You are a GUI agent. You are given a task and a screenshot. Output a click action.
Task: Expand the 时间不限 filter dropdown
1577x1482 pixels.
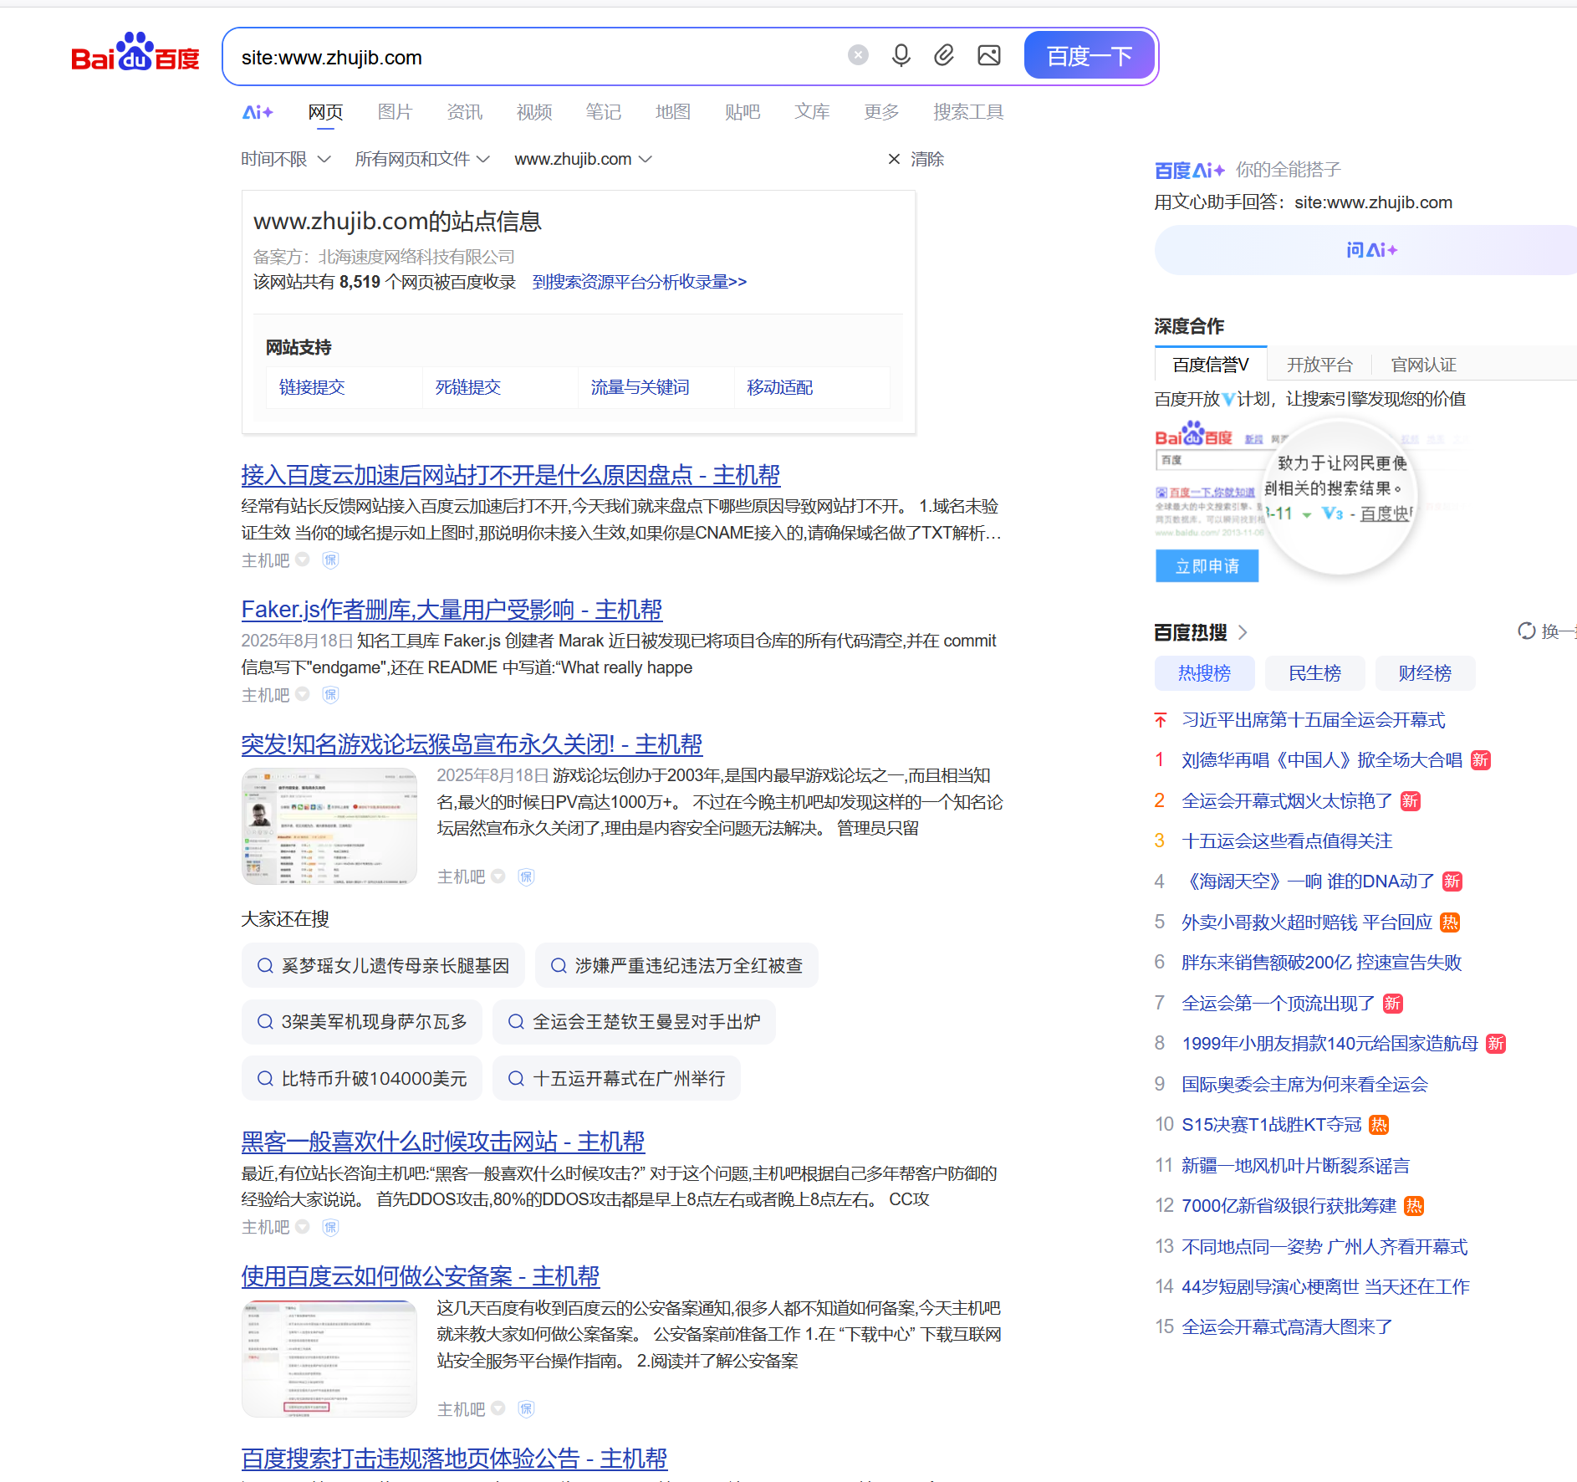click(x=285, y=159)
